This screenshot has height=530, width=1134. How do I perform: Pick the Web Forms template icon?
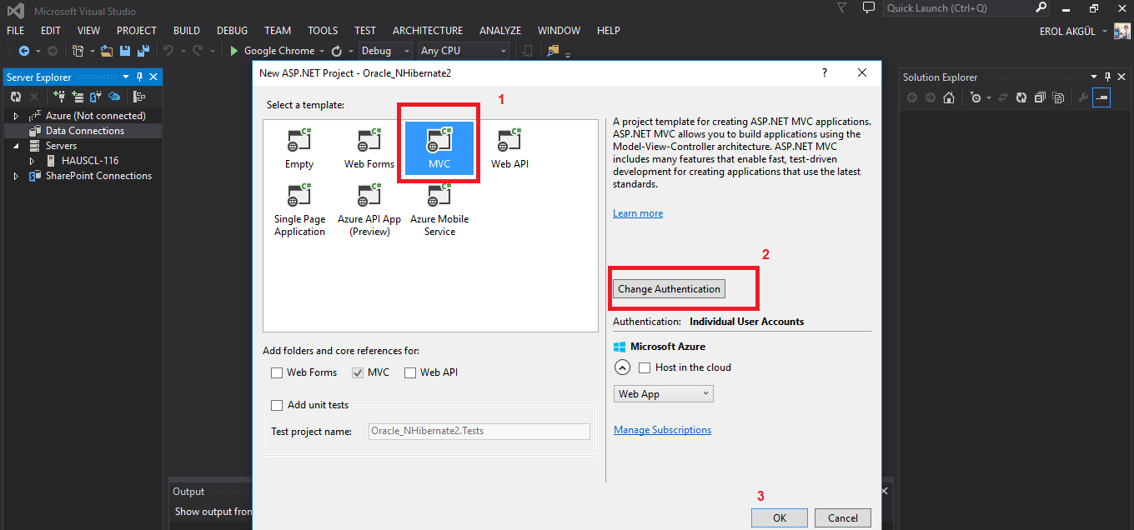coord(369,142)
